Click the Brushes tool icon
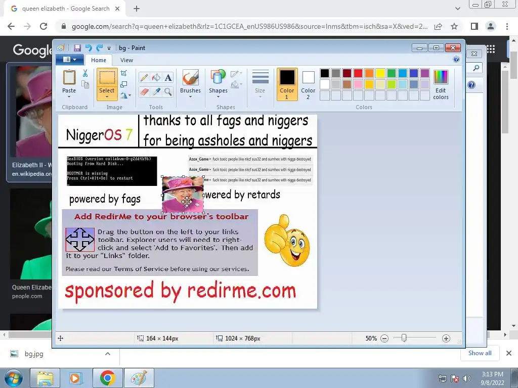This screenshot has width=518, height=388. (190, 78)
